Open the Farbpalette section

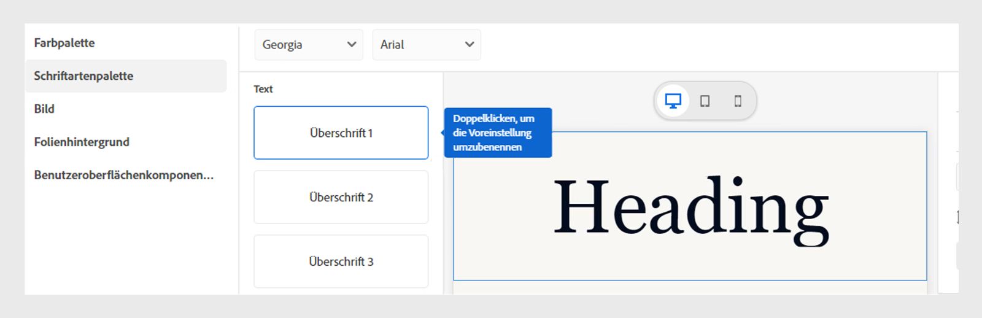pos(64,43)
